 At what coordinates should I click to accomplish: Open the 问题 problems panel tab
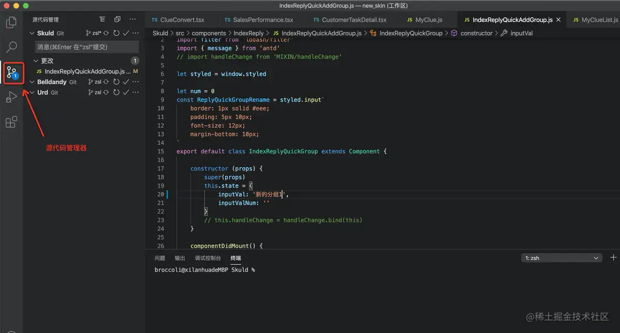[160, 258]
